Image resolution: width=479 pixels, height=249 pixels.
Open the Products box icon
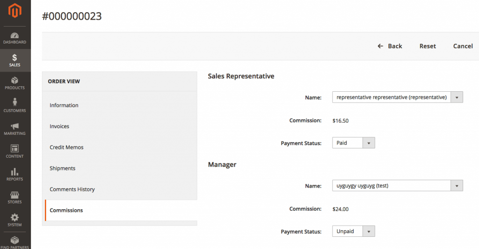pyautogui.click(x=15, y=81)
